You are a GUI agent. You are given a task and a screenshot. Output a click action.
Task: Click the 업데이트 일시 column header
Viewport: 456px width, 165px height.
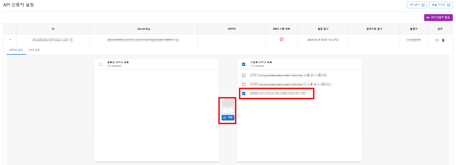(374, 29)
